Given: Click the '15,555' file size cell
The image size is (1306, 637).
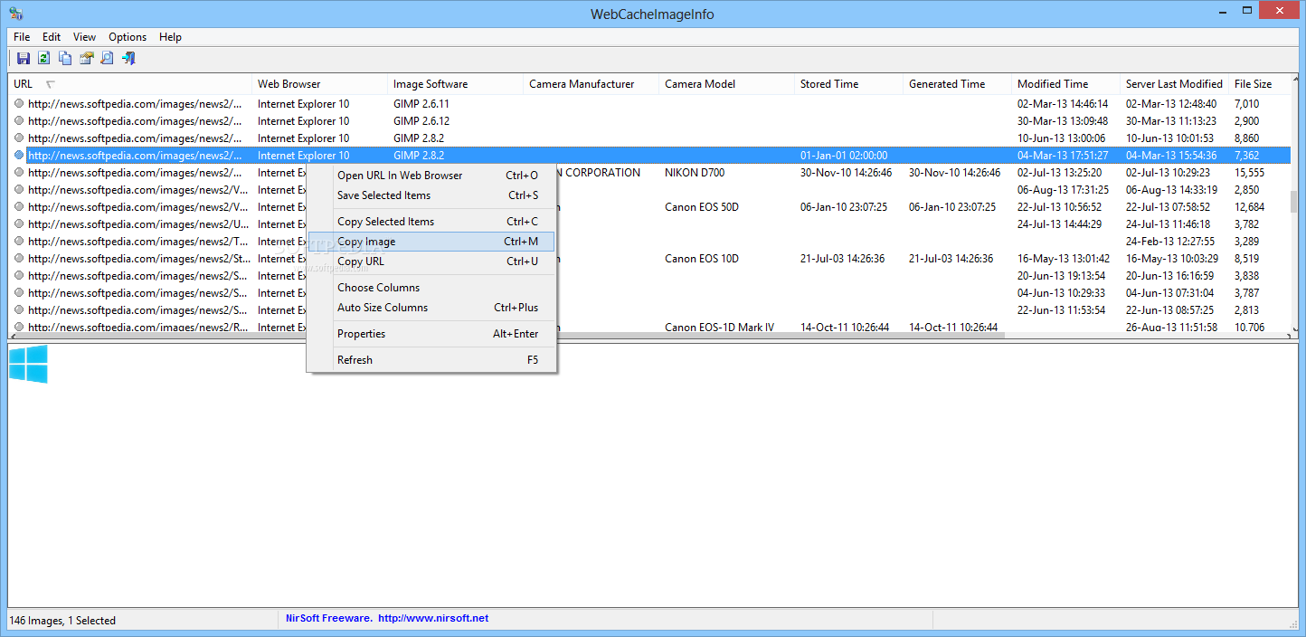Looking at the screenshot, I should (1250, 173).
